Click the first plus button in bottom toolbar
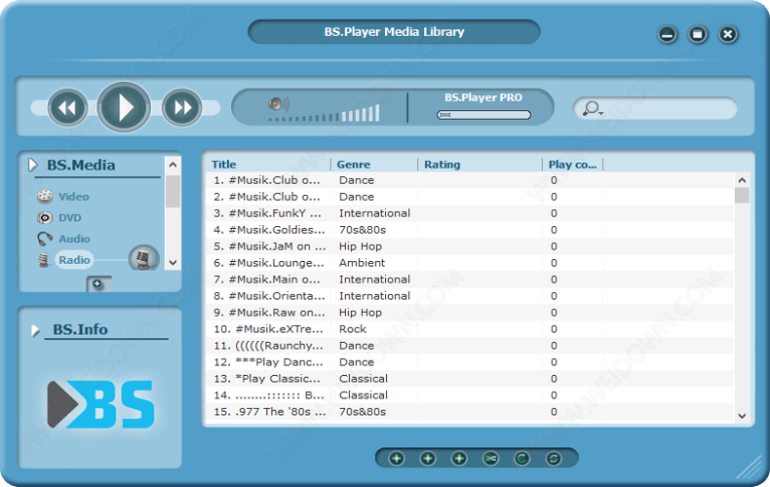 pyautogui.click(x=397, y=459)
